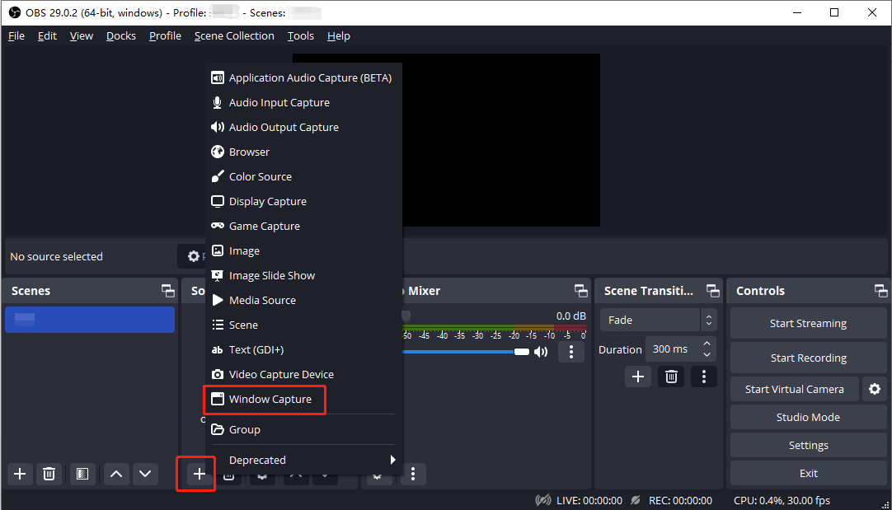Image resolution: width=892 pixels, height=510 pixels.
Task: Click Start Virtual Camera
Action: (795, 389)
